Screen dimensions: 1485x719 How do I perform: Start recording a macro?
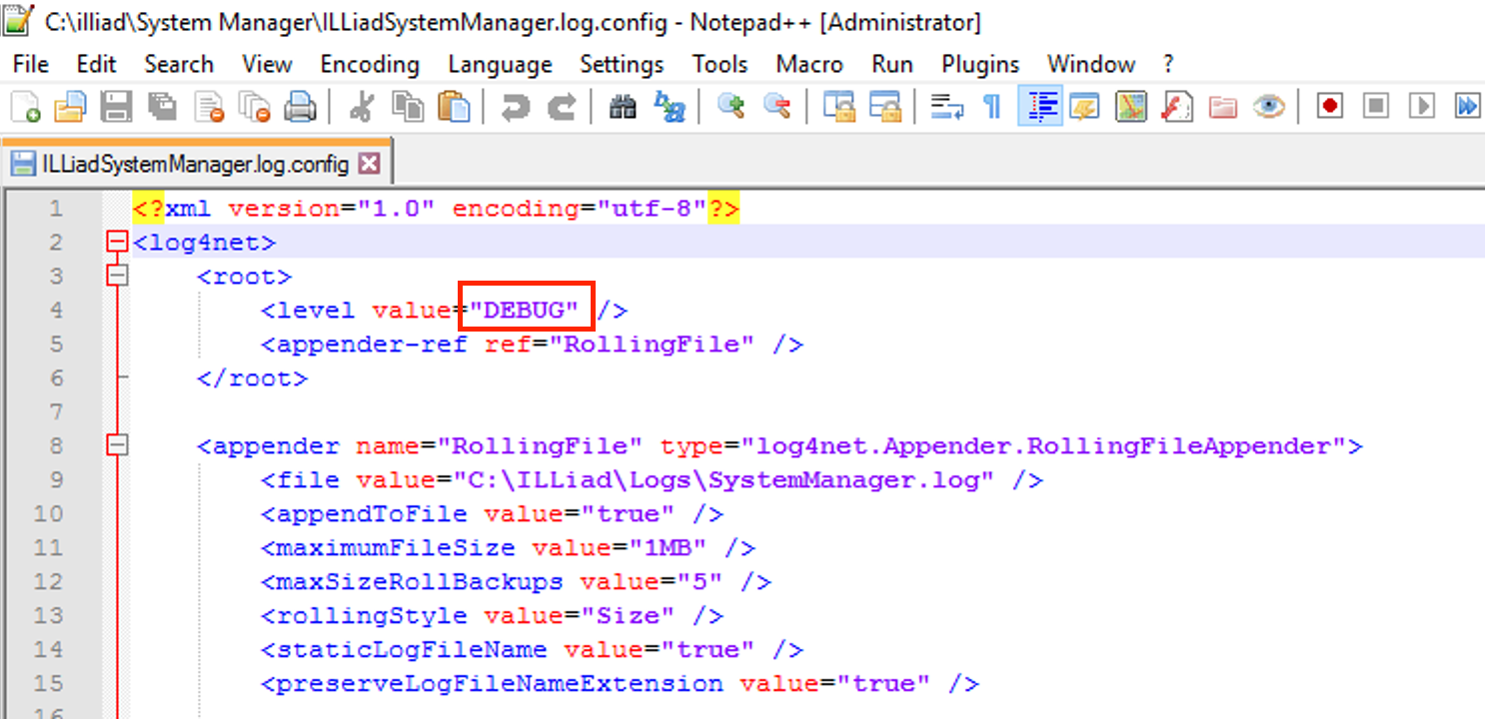[x=1329, y=105]
